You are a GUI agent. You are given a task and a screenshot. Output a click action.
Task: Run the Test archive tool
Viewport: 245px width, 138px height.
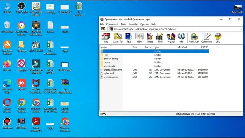coord(129,38)
